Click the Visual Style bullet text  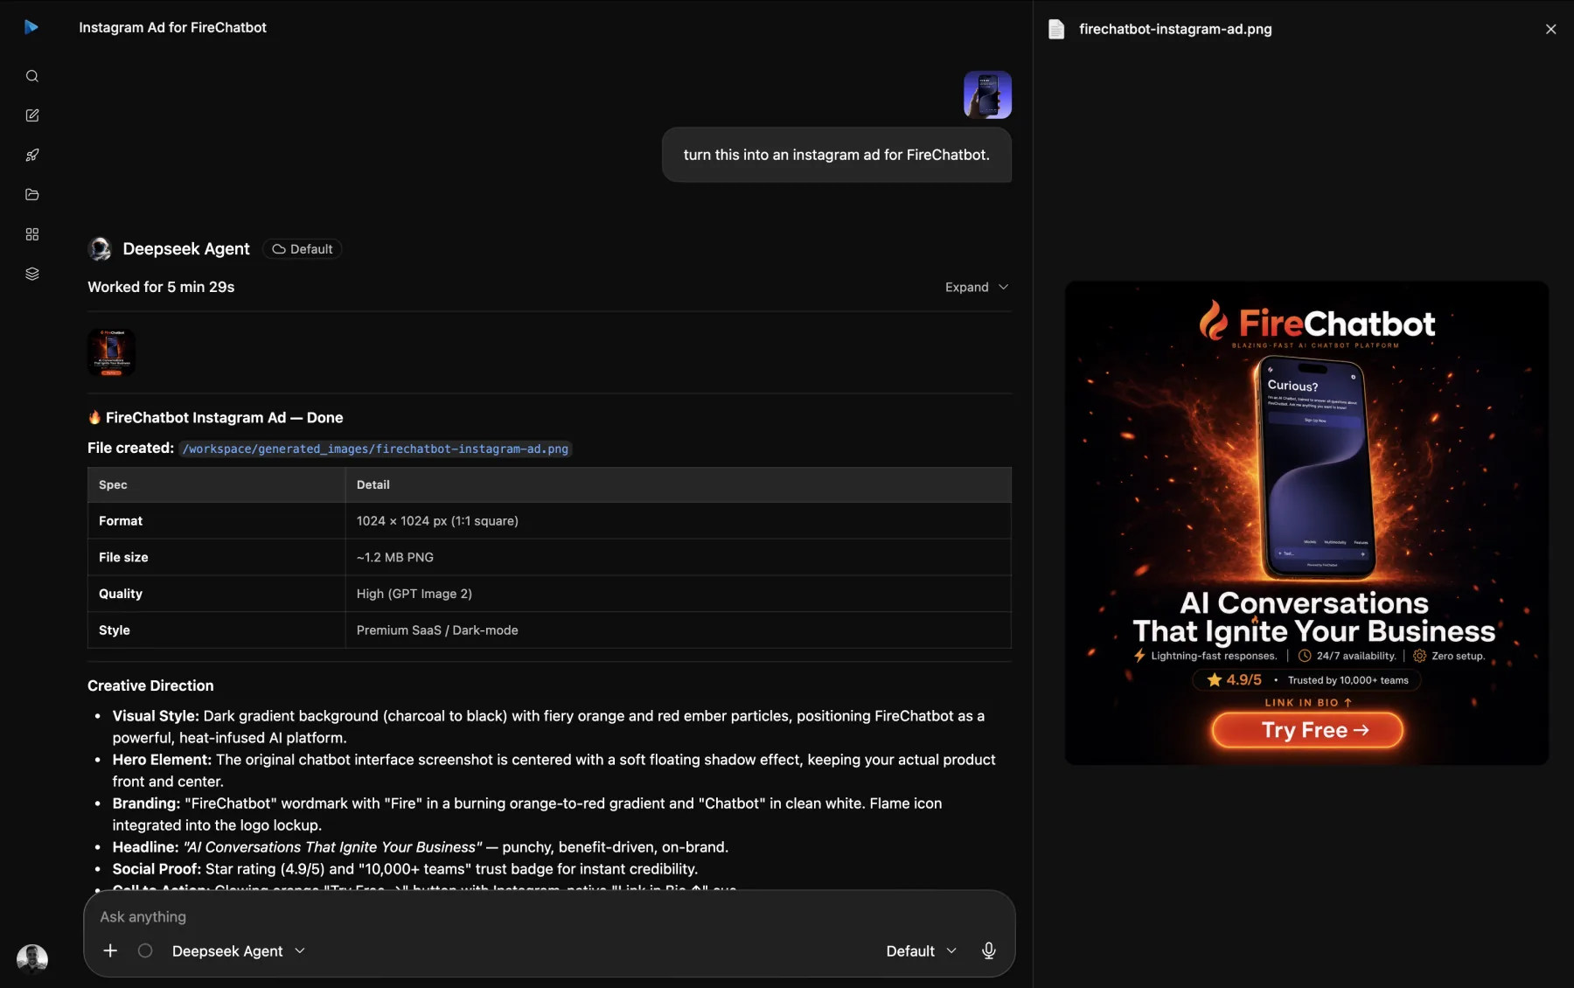(549, 727)
